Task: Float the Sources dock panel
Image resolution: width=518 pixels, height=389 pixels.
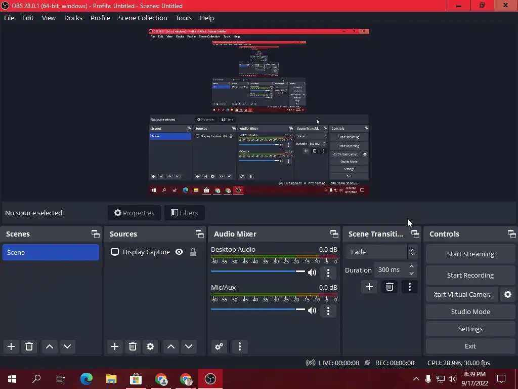Action: (x=199, y=234)
